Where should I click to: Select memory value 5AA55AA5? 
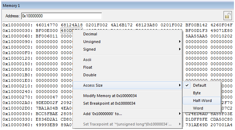[196, 36]
